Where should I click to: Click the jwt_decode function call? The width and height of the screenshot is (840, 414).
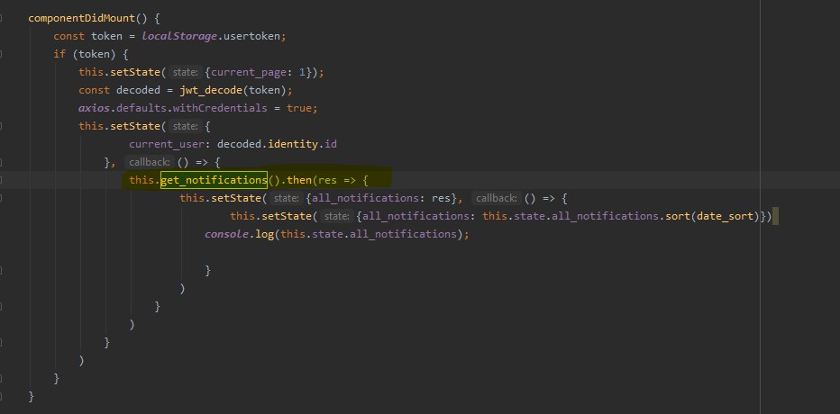[x=211, y=90]
